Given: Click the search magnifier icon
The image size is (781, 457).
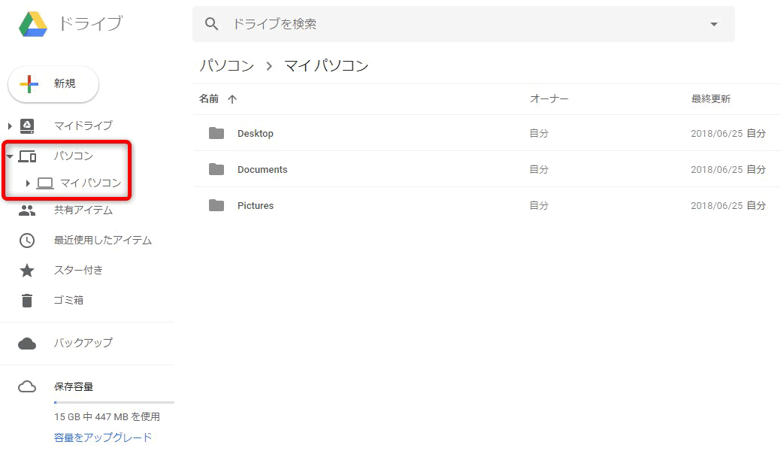Looking at the screenshot, I should click(212, 24).
